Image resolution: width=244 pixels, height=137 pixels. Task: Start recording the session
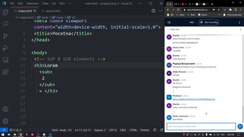point(209,22)
